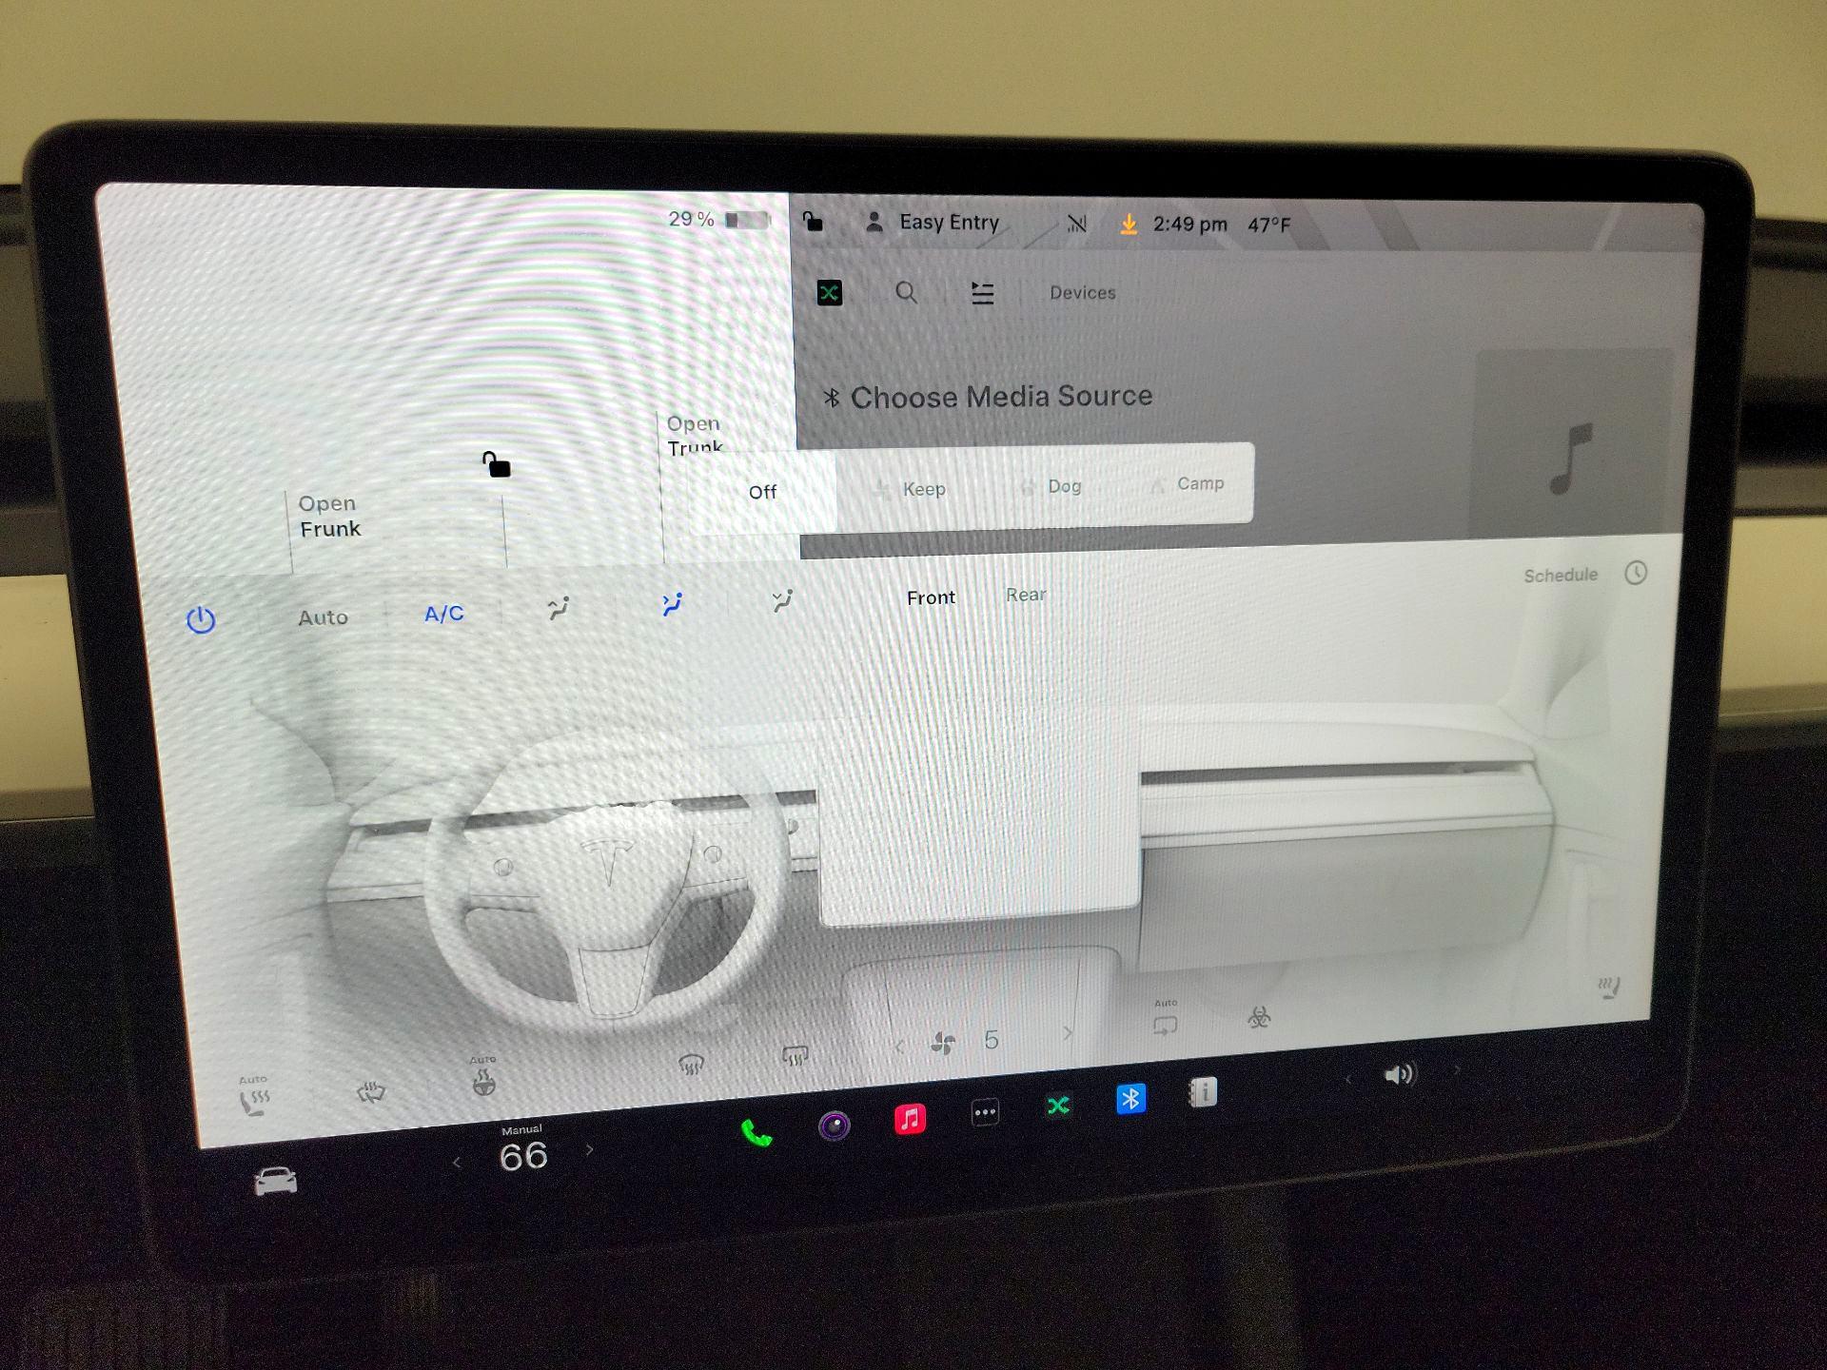Open the schedule clock icon

coord(1635,573)
